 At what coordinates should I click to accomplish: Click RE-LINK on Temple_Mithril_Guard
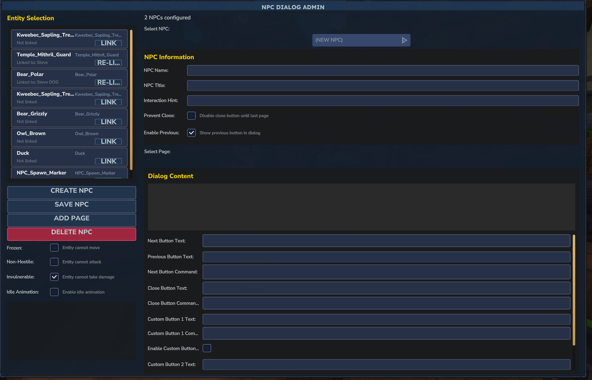pyautogui.click(x=108, y=62)
